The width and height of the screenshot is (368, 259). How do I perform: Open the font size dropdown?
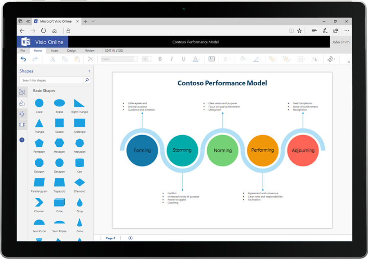[x=146, y=59]
